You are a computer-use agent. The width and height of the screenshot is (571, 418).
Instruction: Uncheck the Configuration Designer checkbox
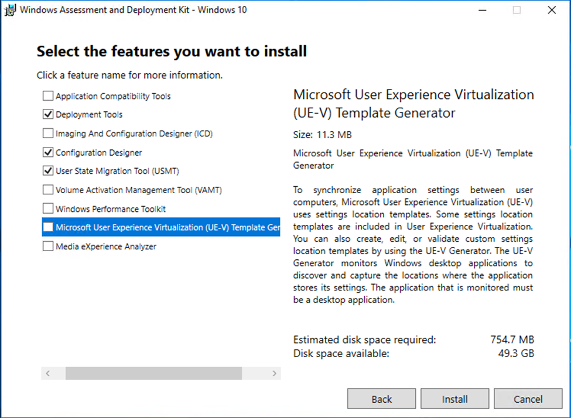48,153
